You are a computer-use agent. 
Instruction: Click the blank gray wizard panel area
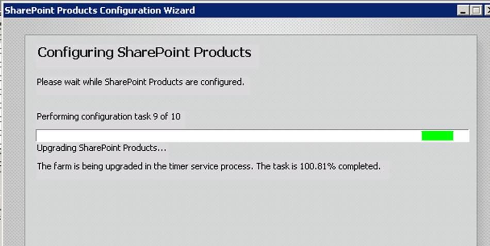tap(248, 211)
